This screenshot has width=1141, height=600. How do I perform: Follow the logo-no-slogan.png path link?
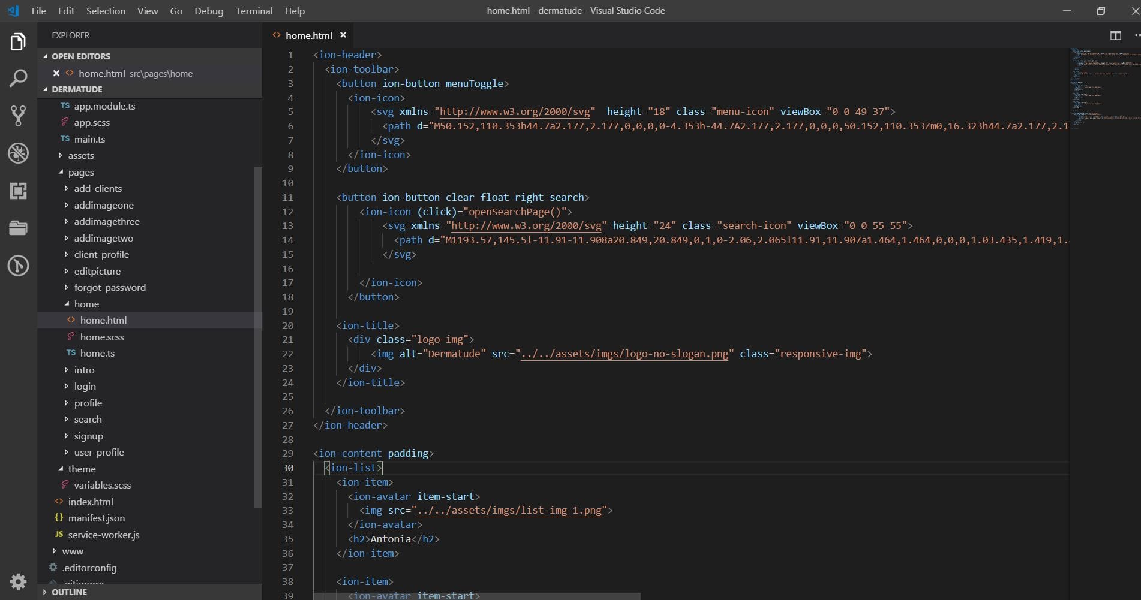pos(624,354)
